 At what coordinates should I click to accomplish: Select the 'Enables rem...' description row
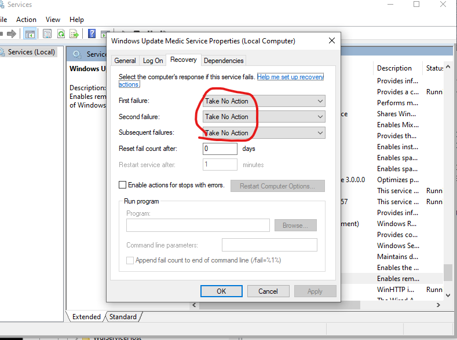coord(398,279)
